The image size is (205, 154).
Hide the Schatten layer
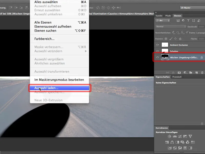tap(157, 51)
